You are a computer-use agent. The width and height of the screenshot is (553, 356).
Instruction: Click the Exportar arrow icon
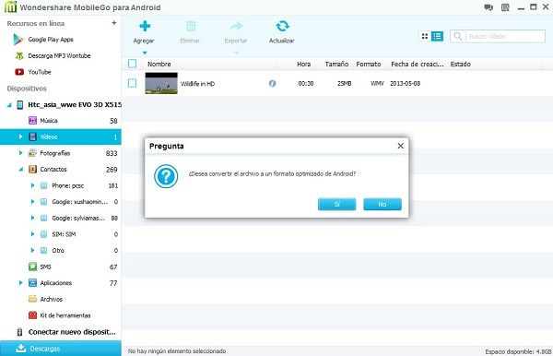pos(236,26)
